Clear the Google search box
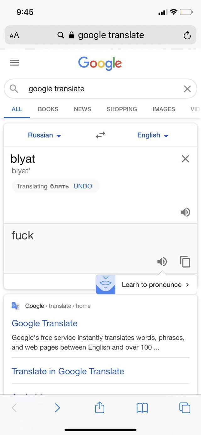 187,89
